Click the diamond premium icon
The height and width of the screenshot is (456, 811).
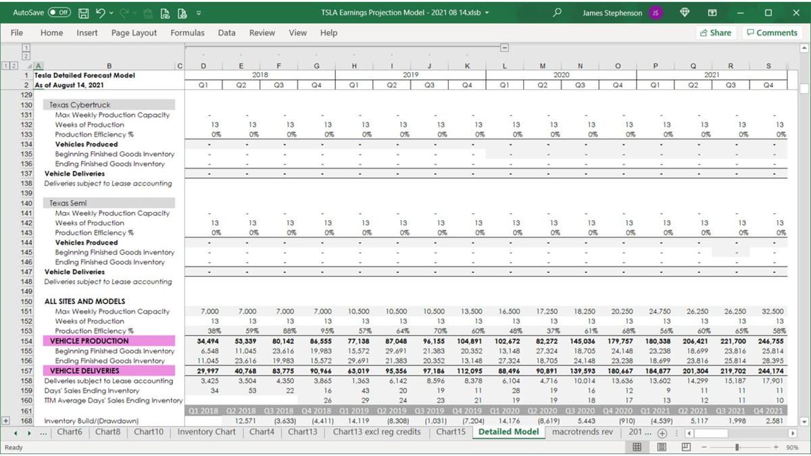coord(685,13)
